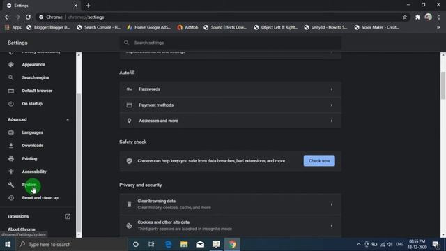Reload the settings page
Screen dimensions: 446x251
28,17
